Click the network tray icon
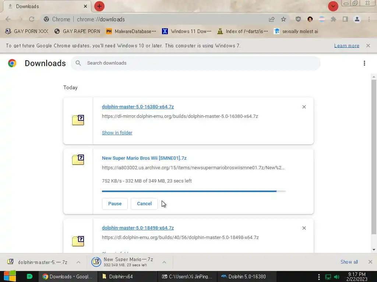Image resolution: width=377 pixels, height=282 pixels. 328,277
